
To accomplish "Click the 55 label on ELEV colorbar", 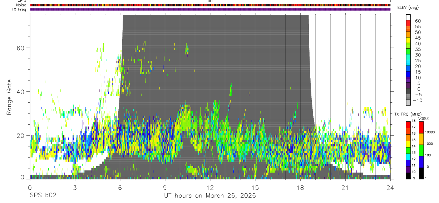I will [x=417, y=27].
